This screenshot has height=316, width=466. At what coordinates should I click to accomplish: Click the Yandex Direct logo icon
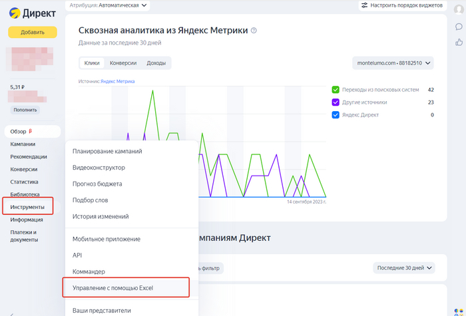click(14, 12)
